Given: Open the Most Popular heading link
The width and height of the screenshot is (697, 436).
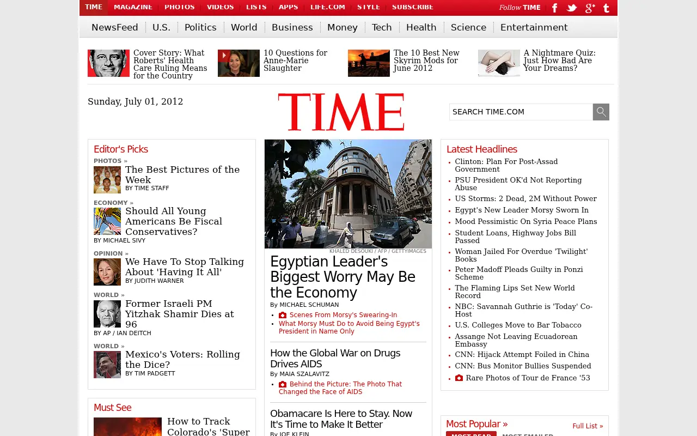Looking at the screenshot, I should pyautogui.click(x=476, y=424).
